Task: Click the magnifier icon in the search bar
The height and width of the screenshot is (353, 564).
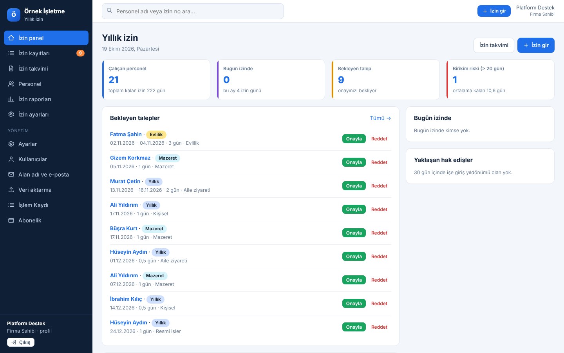Action: click(x=110, y=11)
